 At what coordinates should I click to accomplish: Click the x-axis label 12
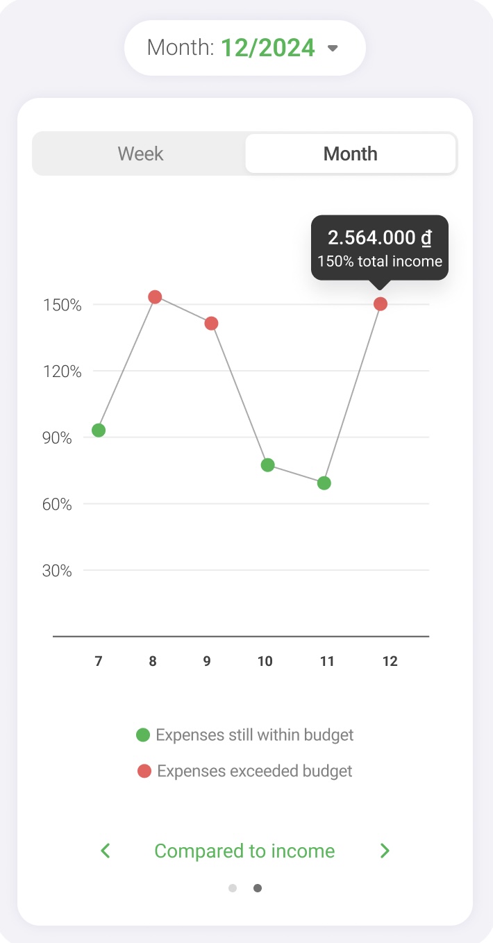click(390, 661)
